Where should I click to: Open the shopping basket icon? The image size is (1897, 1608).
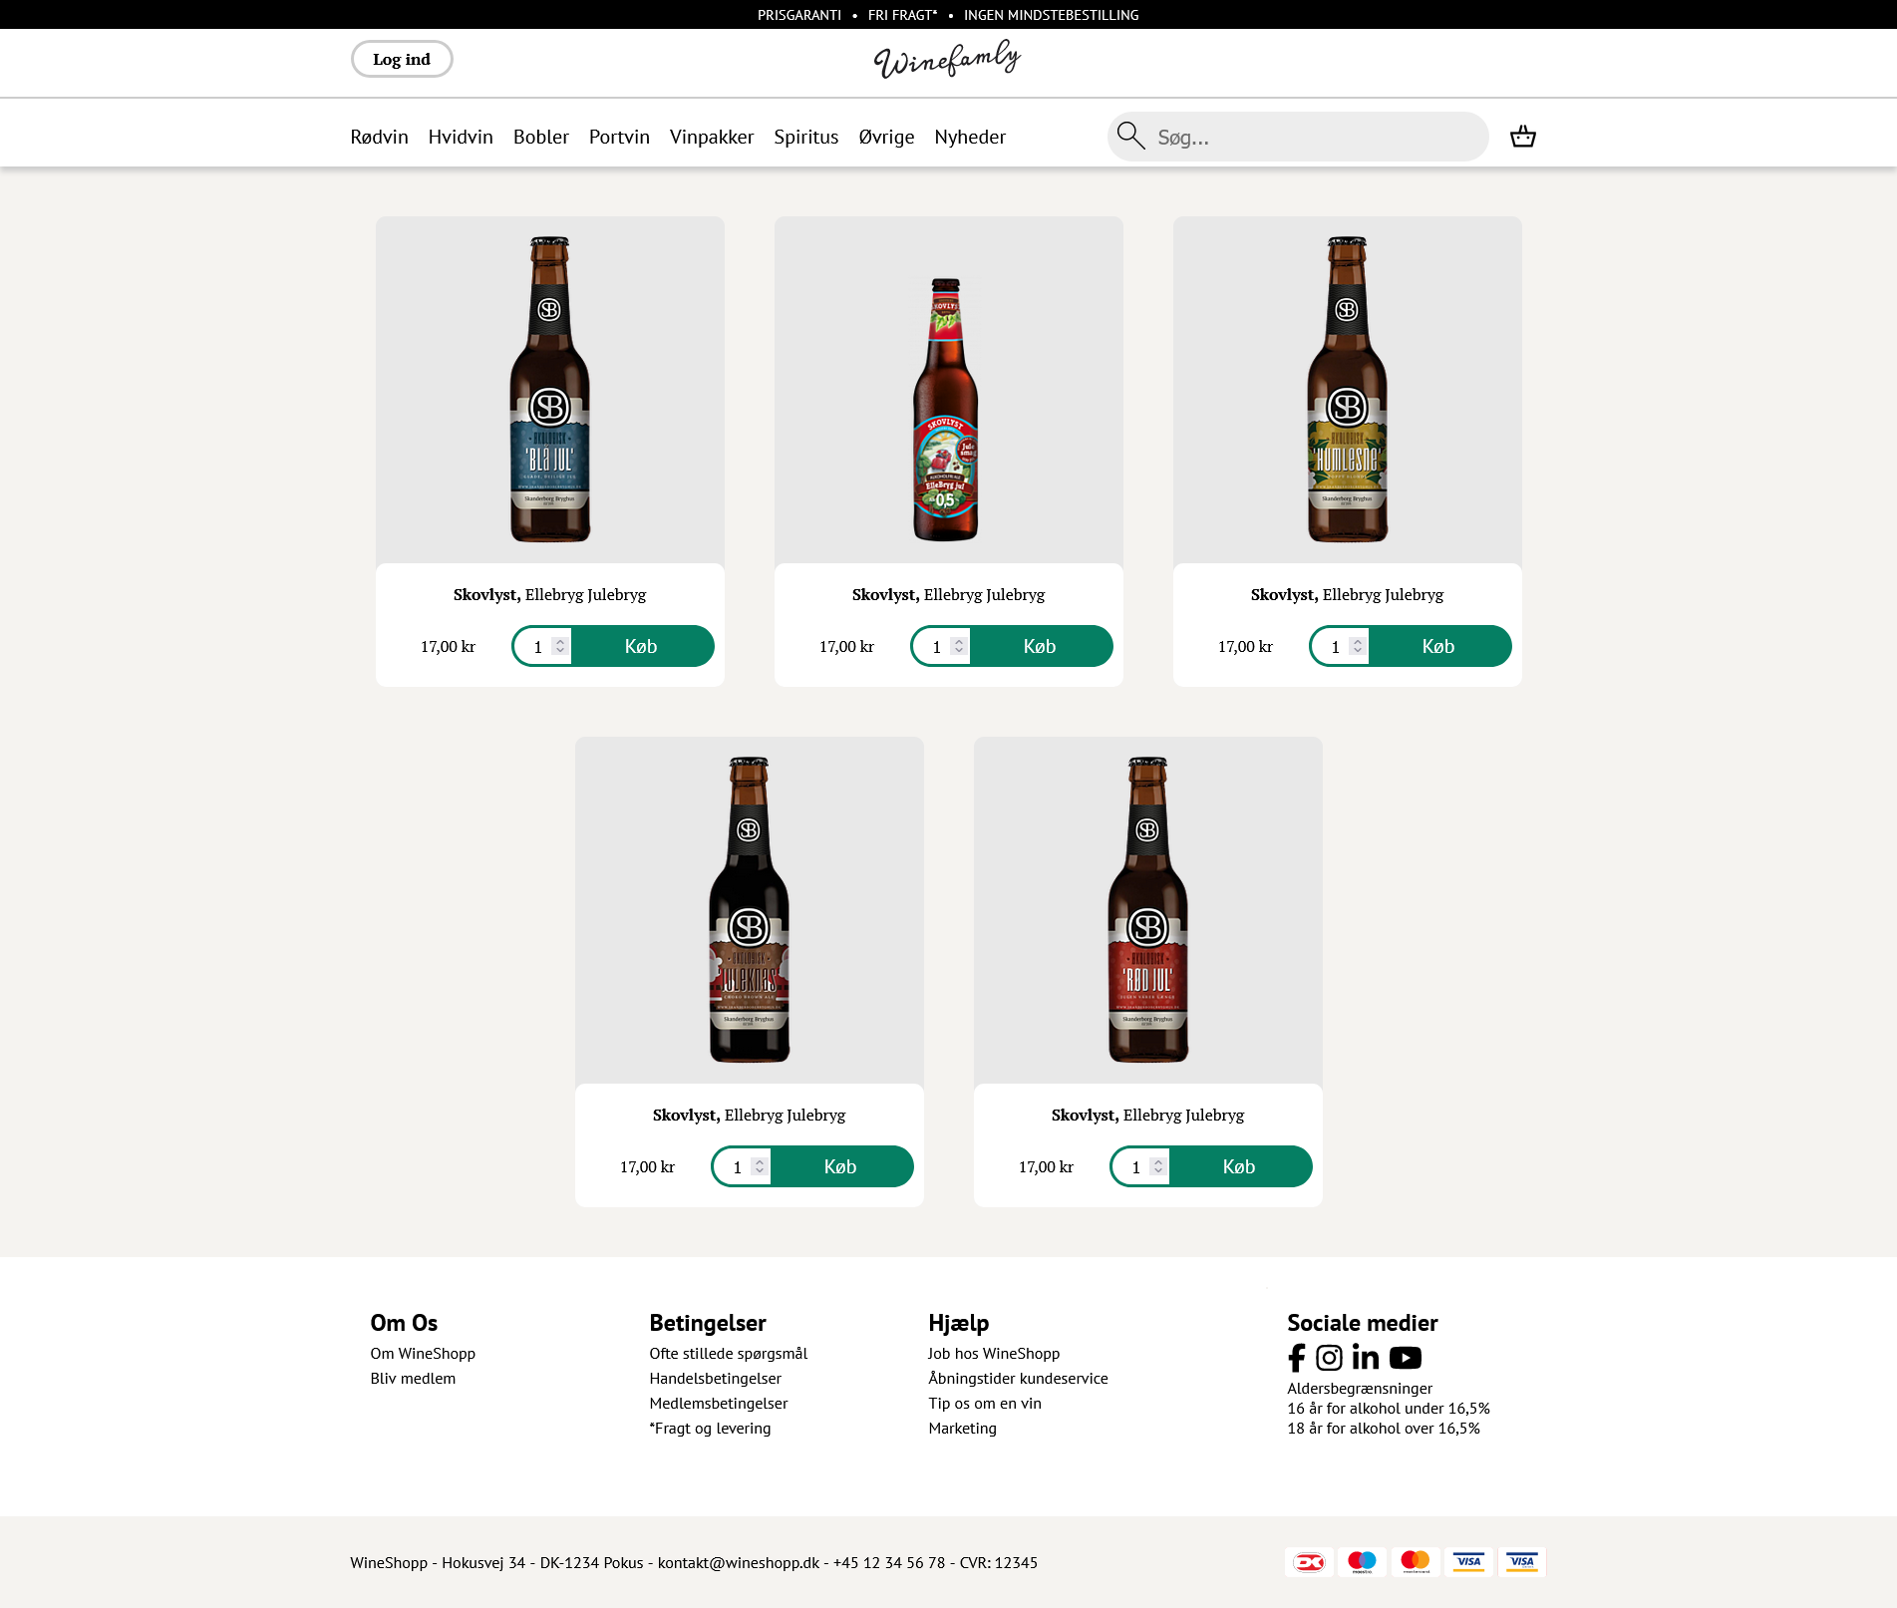(x=1522, y=137)
